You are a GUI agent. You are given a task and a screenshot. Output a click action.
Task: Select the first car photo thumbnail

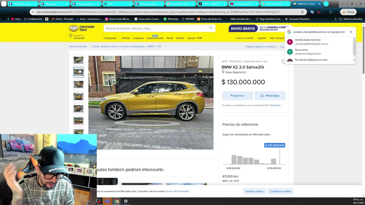tap(78, 60)
